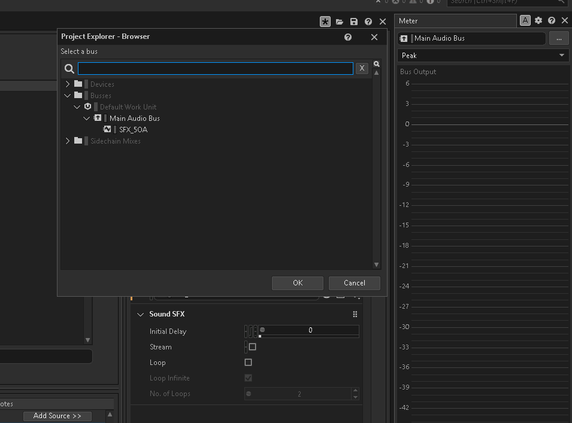The height and width of the screenshot is (423, 572).
Task: Enable the Stream checkbox
Action: click(x=252, y=347)
